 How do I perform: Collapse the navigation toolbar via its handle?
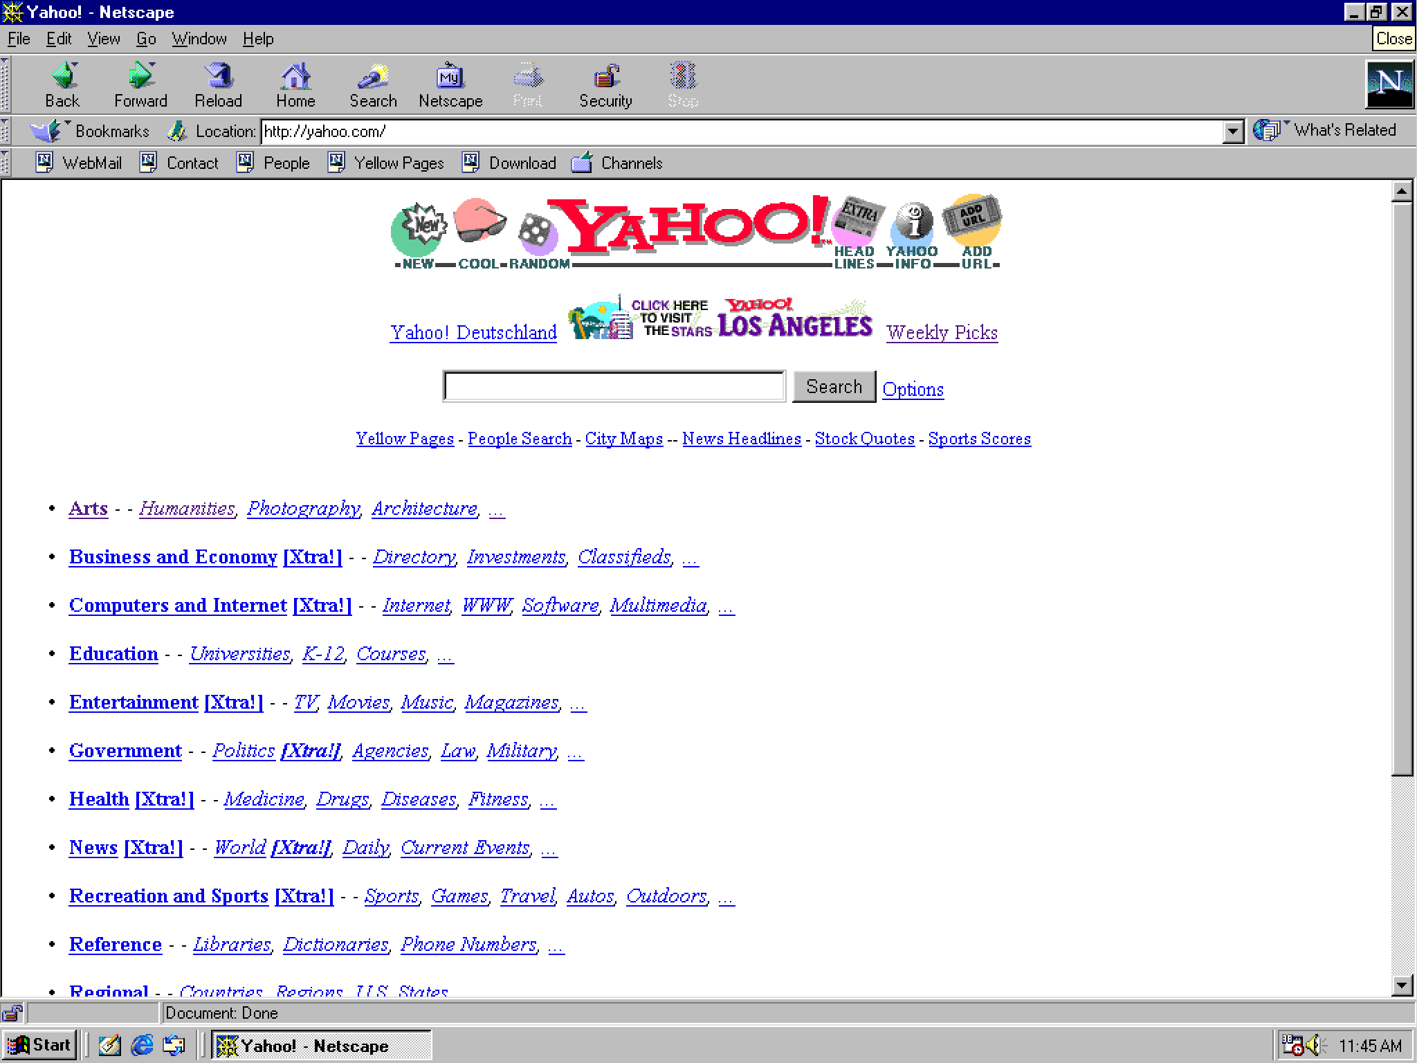(6, 85)
